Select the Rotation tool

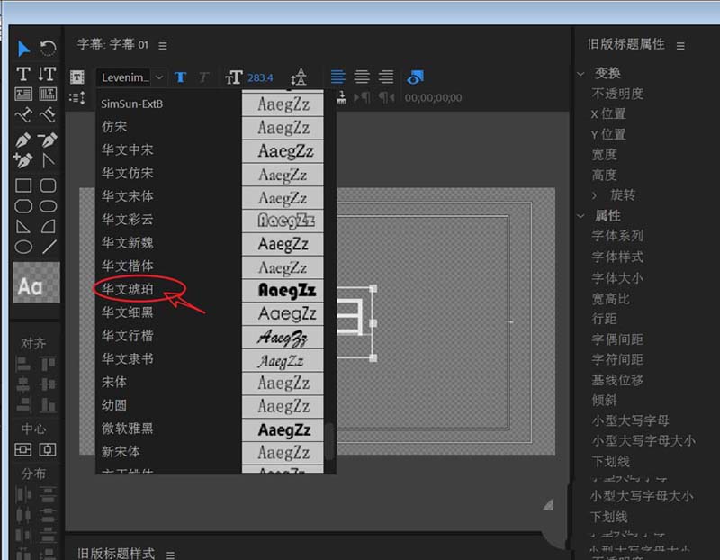point(48,48)
